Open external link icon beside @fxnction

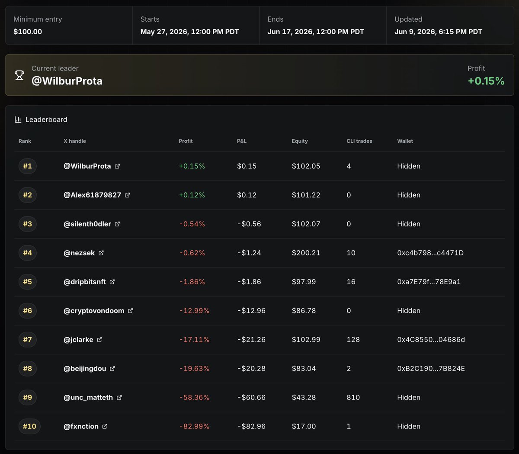tap(105, 426)
